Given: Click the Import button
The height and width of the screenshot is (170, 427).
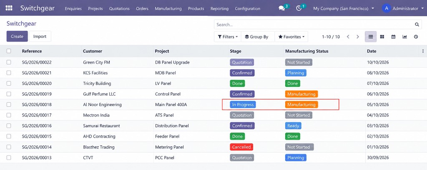Looking at the screenshot, I should click(x=40, y=37).
